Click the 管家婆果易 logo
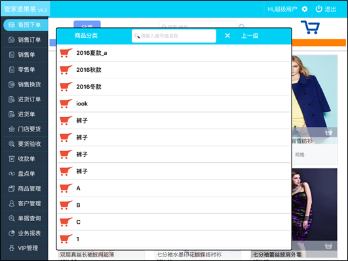This screenshot has height=261, width=348. coord(26,9)
